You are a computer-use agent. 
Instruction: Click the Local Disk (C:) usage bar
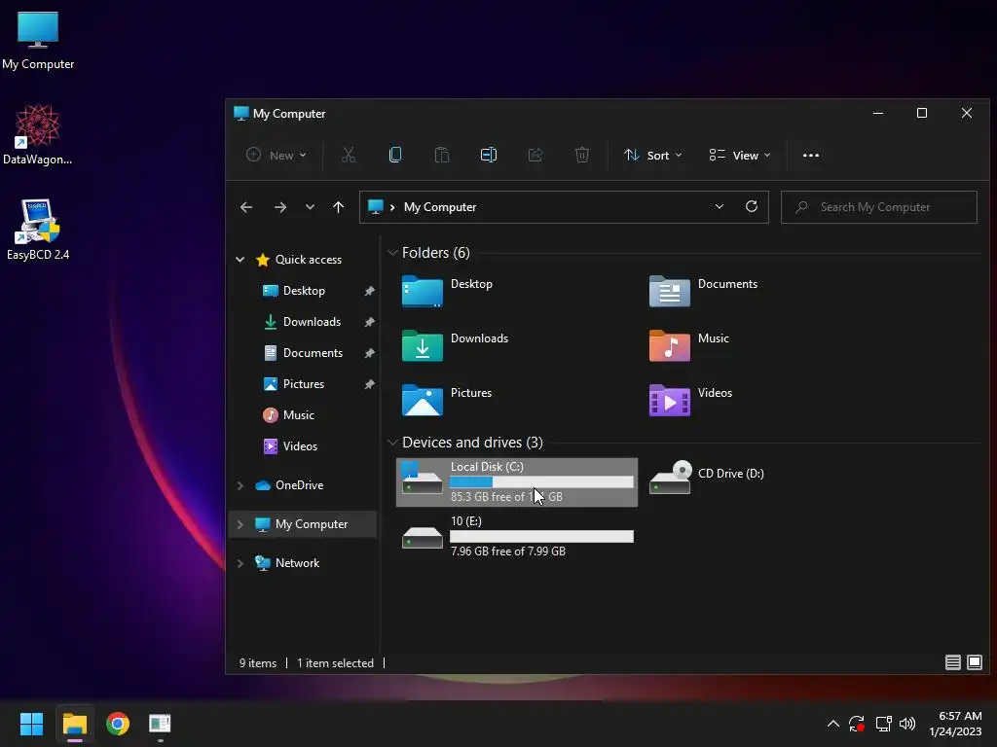coord(541,482)
